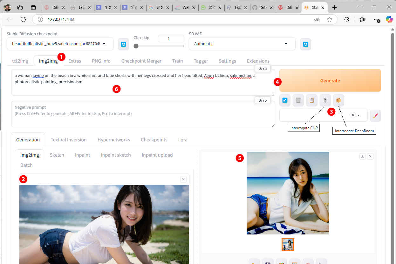Click the Interrogate DeepBooru box icon
The height and width of the screenshot is (264, 396).
(x=338, y=100)
